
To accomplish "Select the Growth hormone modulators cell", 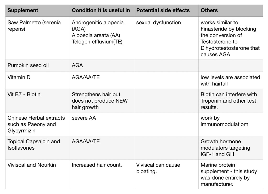I will click(225, 148).
